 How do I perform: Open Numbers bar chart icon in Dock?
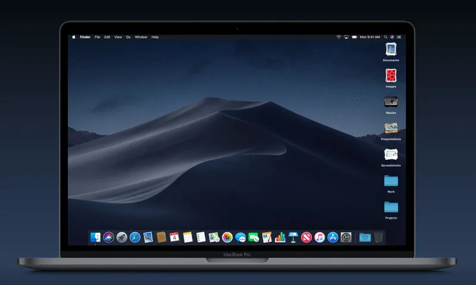click(280, 237)
